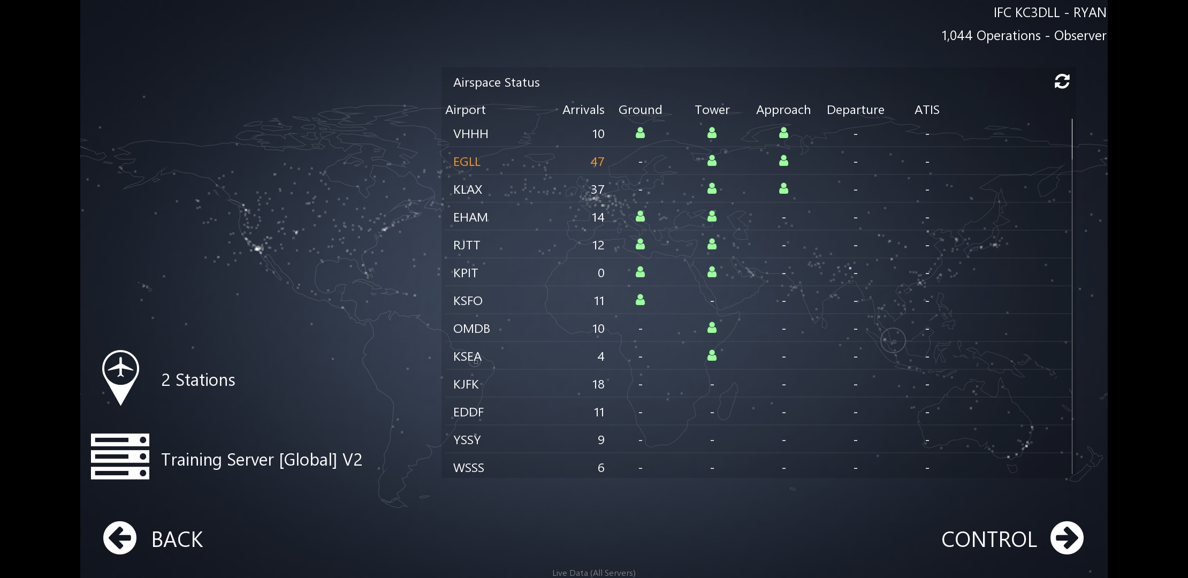Screen dimensions: 1188x578
Task: Open Training Server [Global] V2 selection
Action: pos(261,460)
